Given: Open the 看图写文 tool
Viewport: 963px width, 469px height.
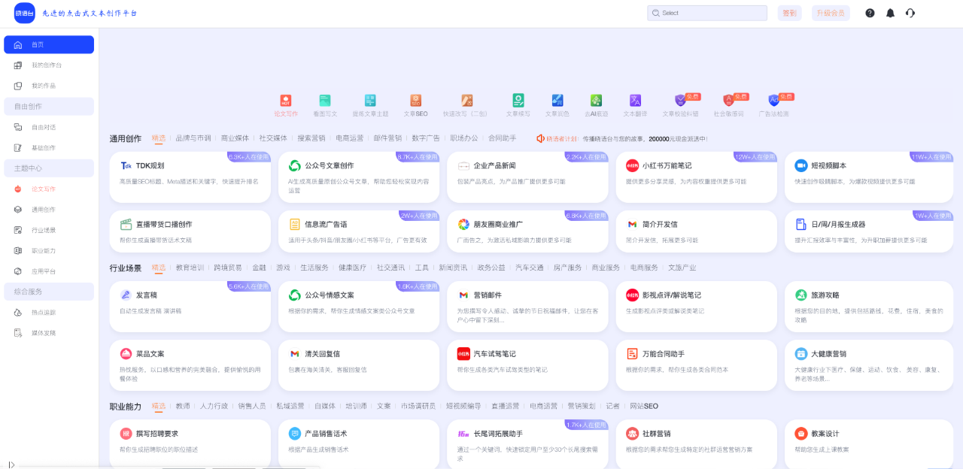Looking at the screenshot, I should [x=325, y=102].
